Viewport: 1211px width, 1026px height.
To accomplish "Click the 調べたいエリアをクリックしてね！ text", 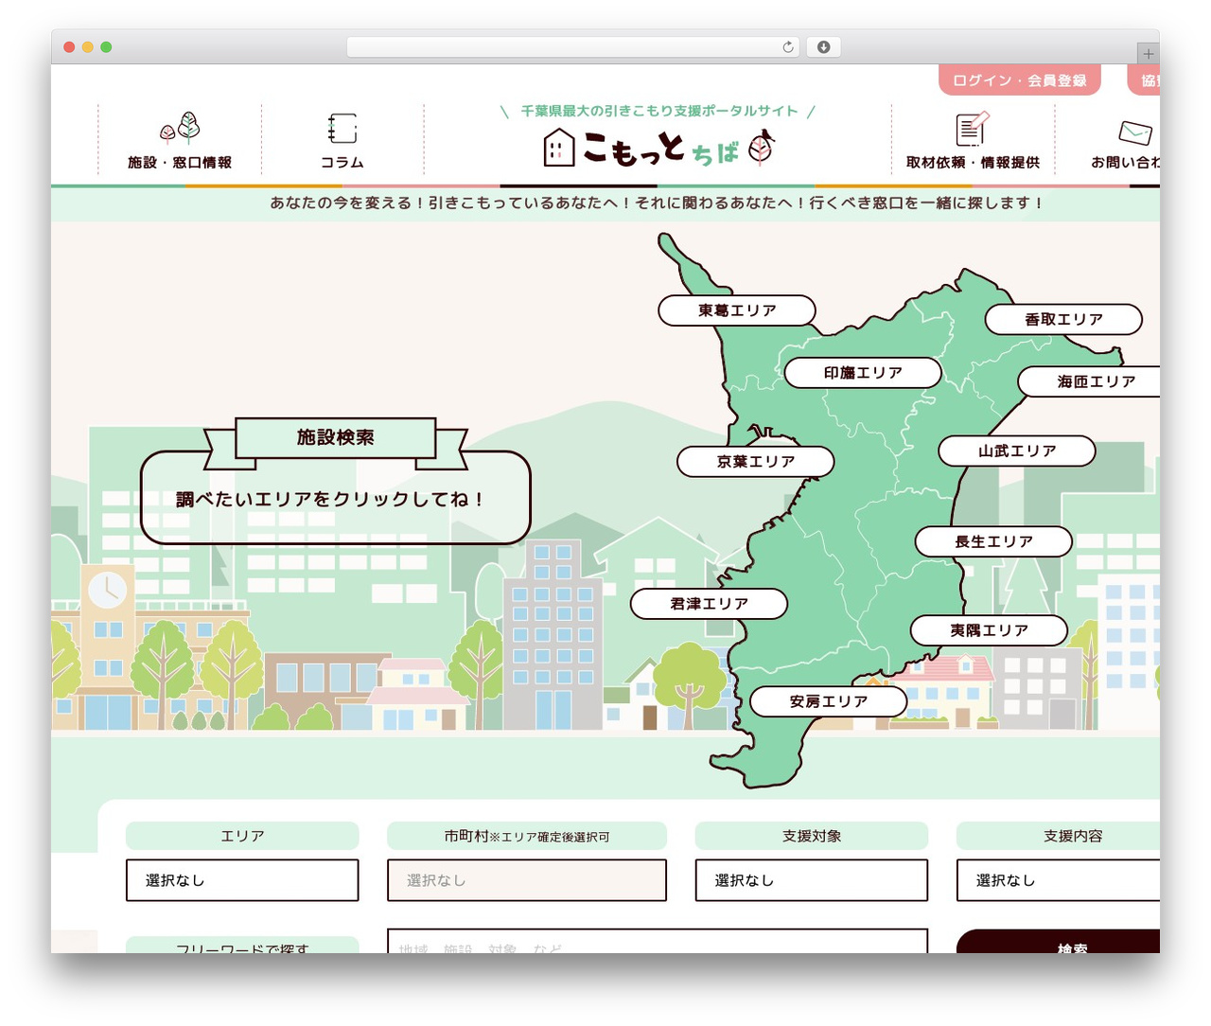I will tap(330, 499).
